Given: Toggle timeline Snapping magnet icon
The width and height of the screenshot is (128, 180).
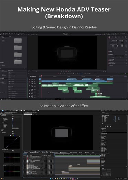Looking at the screenshot, I should pyautogui.click(x=73, y=74).
